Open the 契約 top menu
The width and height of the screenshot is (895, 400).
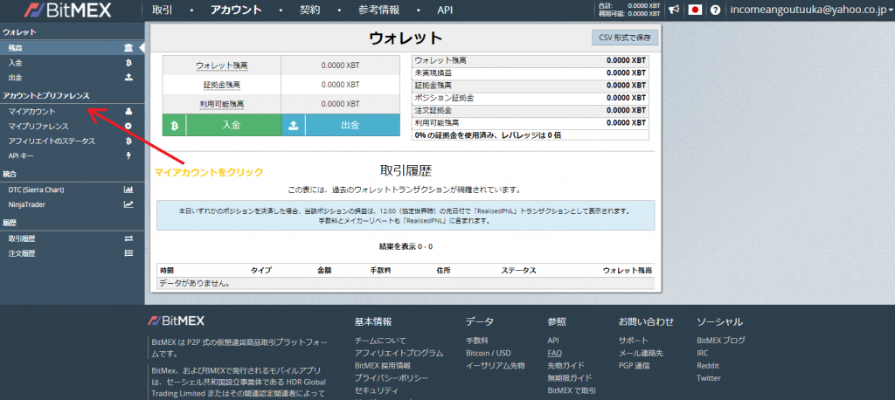(310, 10)
